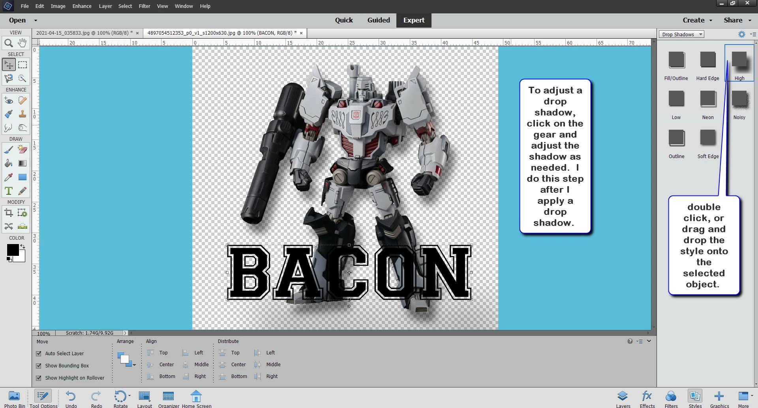Viewport: 758px width, 408px height.
Task: Open the Drop Shadows style dropdown
Action: pos(681,34)
